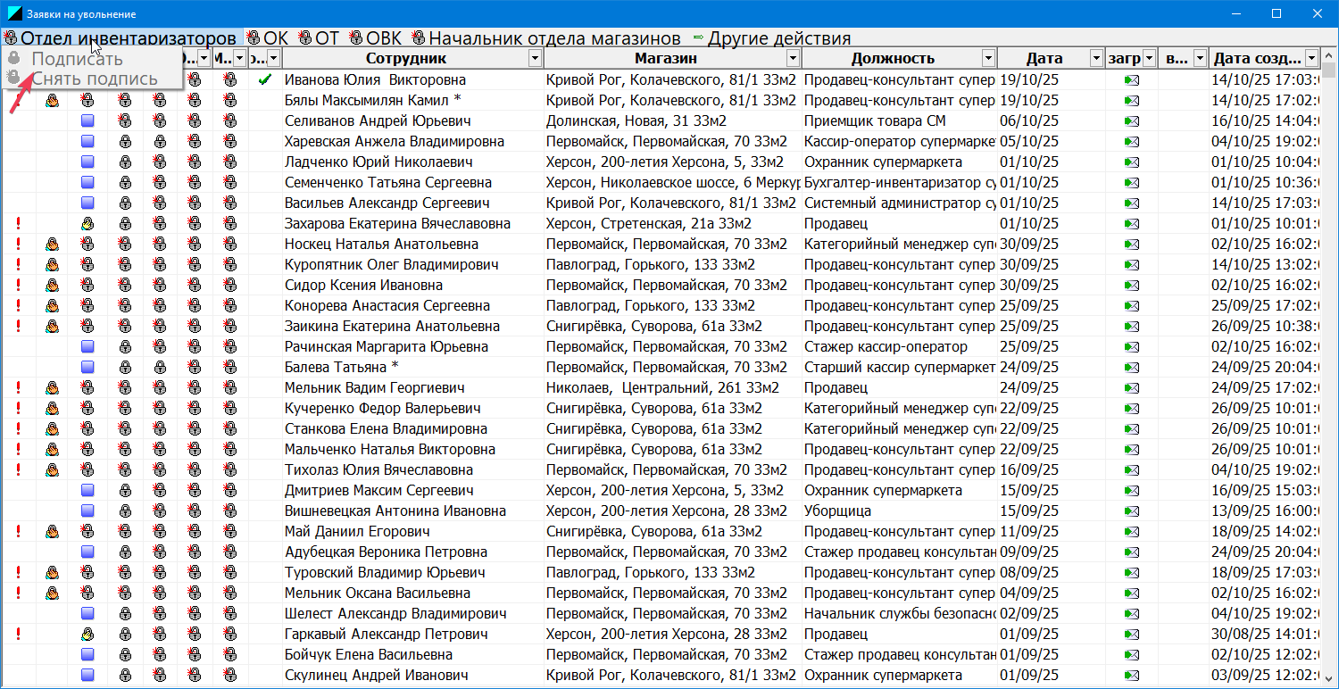Open the Начальник отдела магазинов menu
The image size is (1339, 689).
pyautogui.click(x=546, y=38)
